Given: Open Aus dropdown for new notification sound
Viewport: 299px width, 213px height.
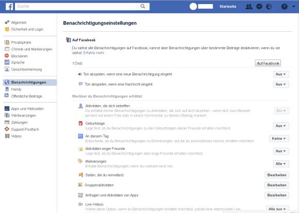Looking at the screenshot, I should pyautogui.click(x=281, y=74).
